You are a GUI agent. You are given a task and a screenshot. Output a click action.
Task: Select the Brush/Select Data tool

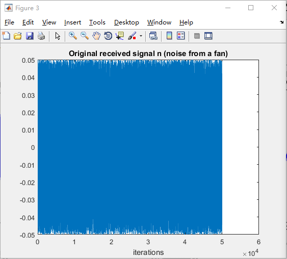[x=132, y=36]
